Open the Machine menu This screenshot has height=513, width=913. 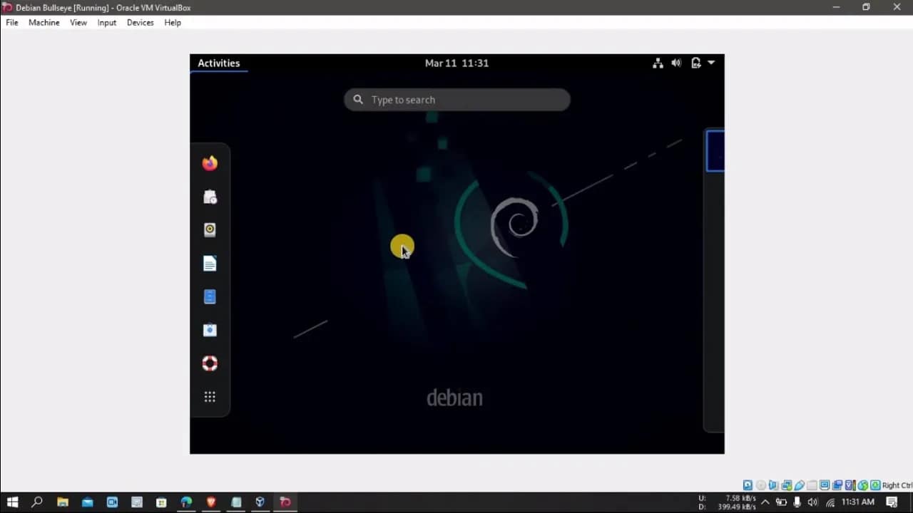point(44,22)
